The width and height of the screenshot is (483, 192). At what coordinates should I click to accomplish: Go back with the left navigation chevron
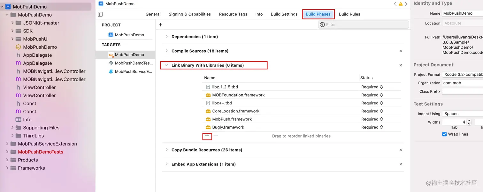395,4
